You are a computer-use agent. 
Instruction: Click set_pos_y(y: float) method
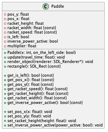coord(29,116)
